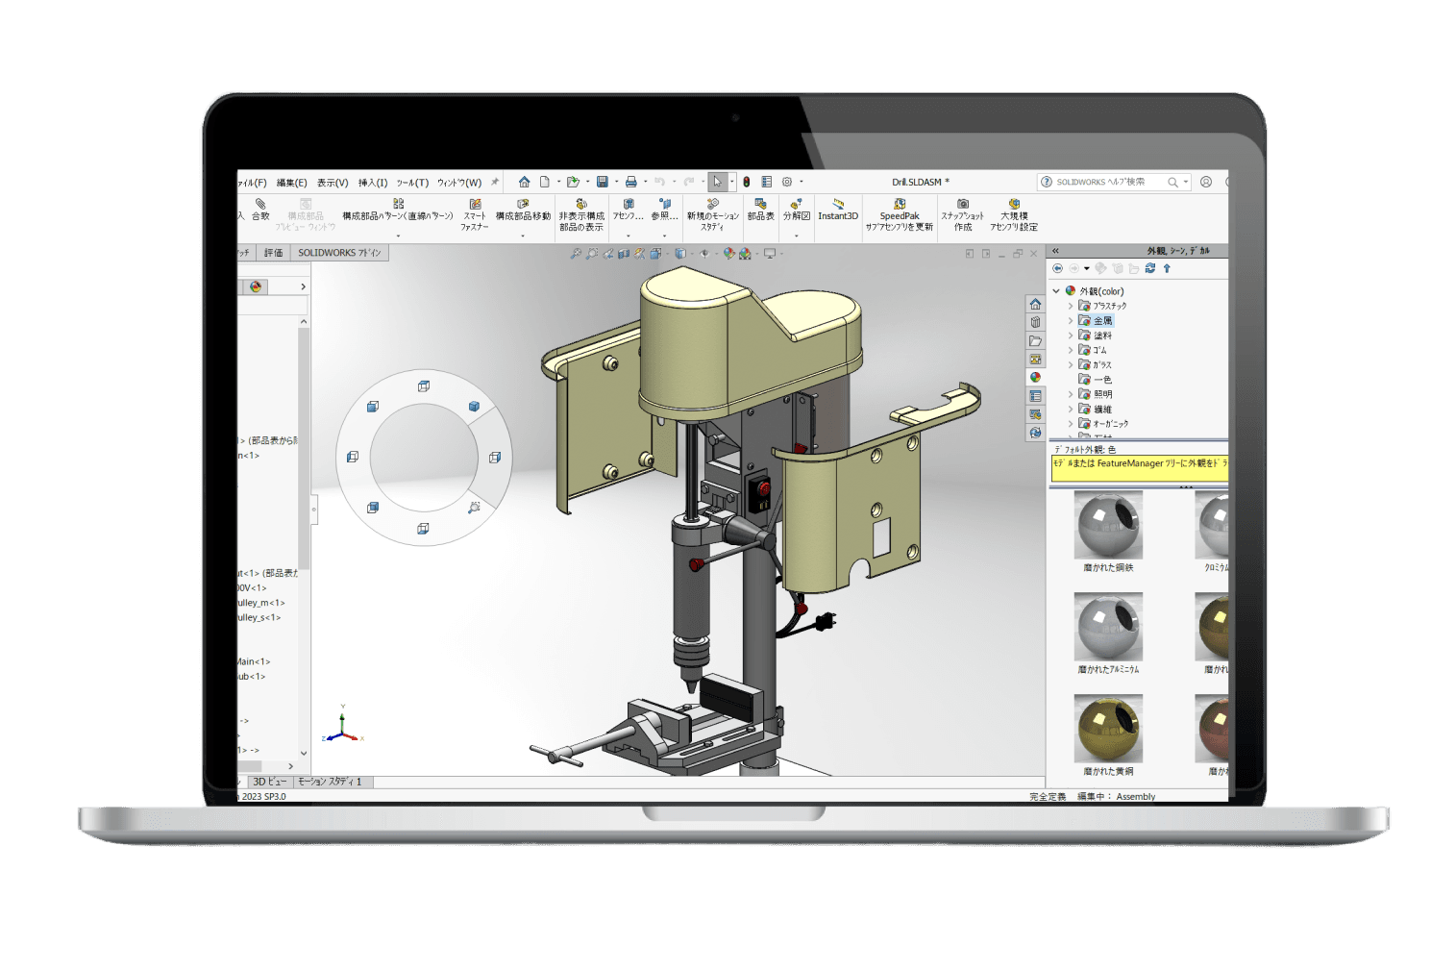The image size is (1431, 970).
Task: Expand the 金属 materials folder
Action: [x=1070, y=320]
